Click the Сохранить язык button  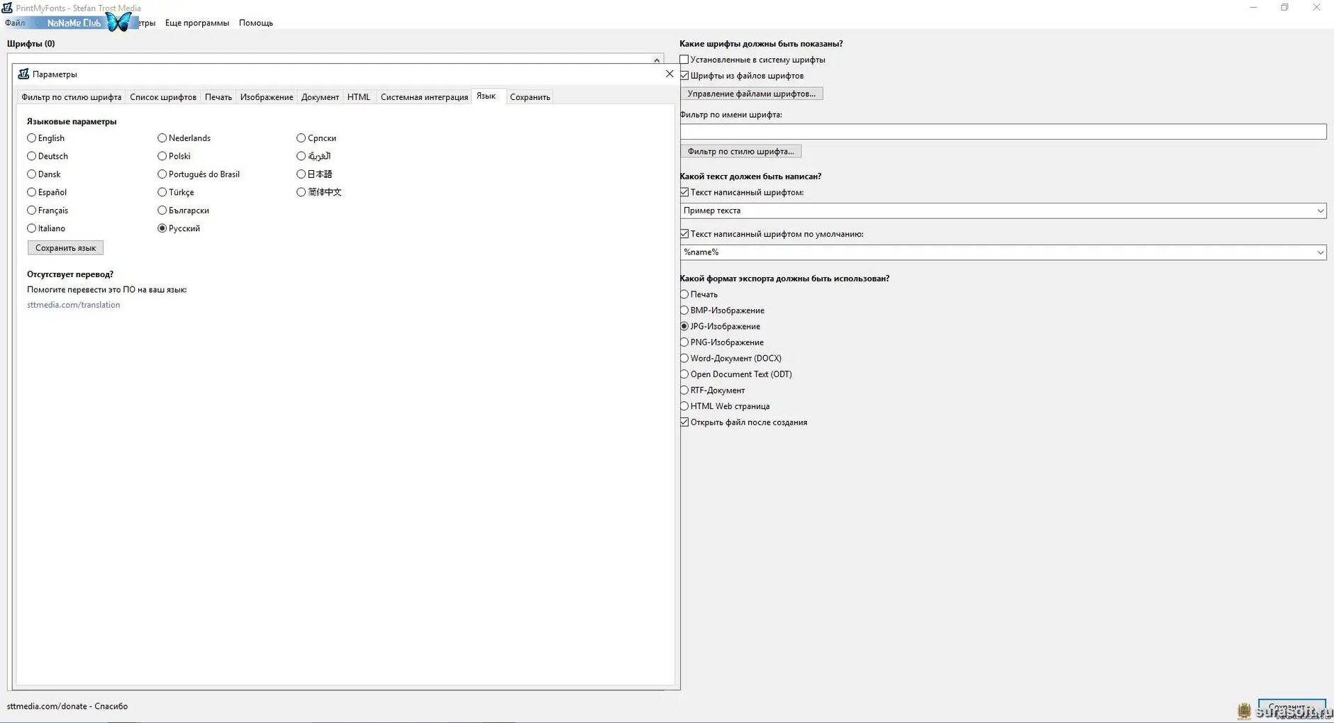click(x=65, y=248)
